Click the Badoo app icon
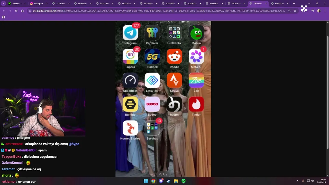The image size is (329, 185). click(x=152, y=104)
